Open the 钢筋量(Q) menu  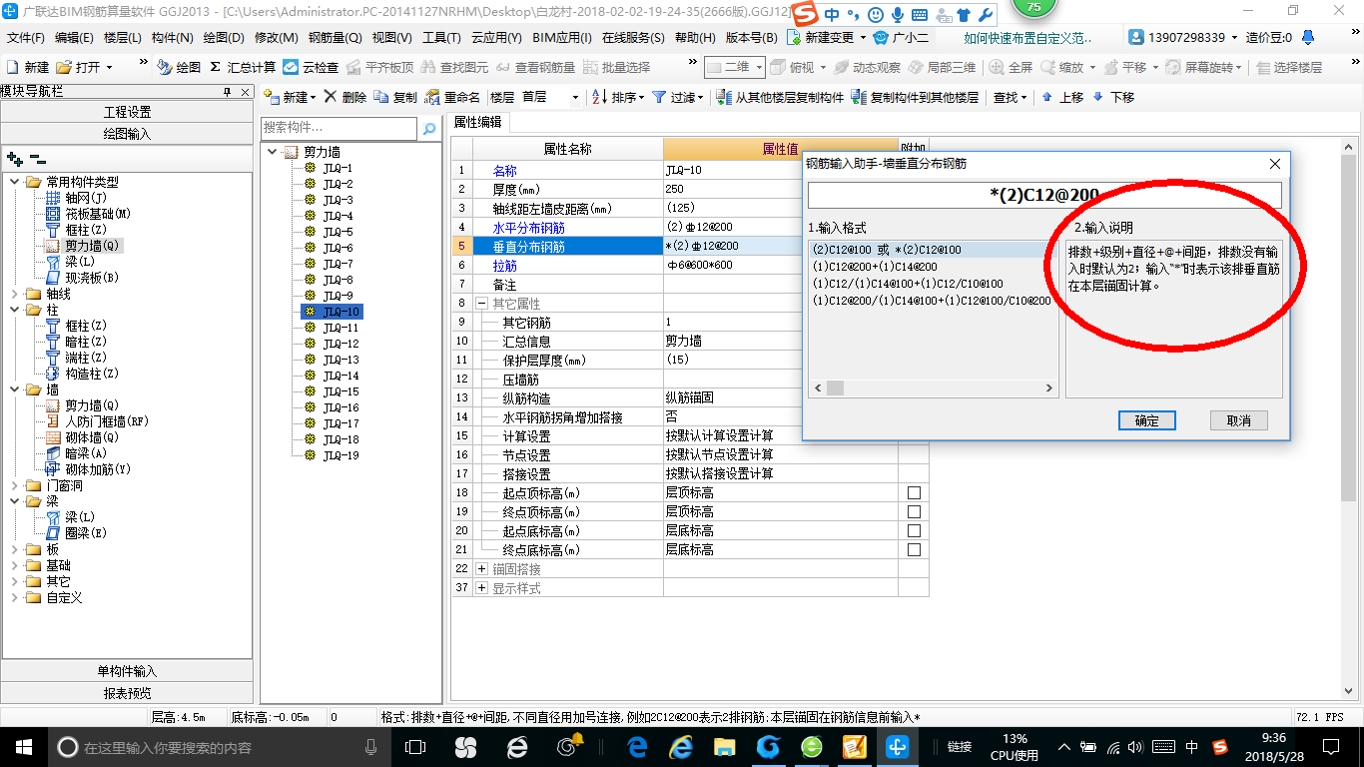(335, 38)
